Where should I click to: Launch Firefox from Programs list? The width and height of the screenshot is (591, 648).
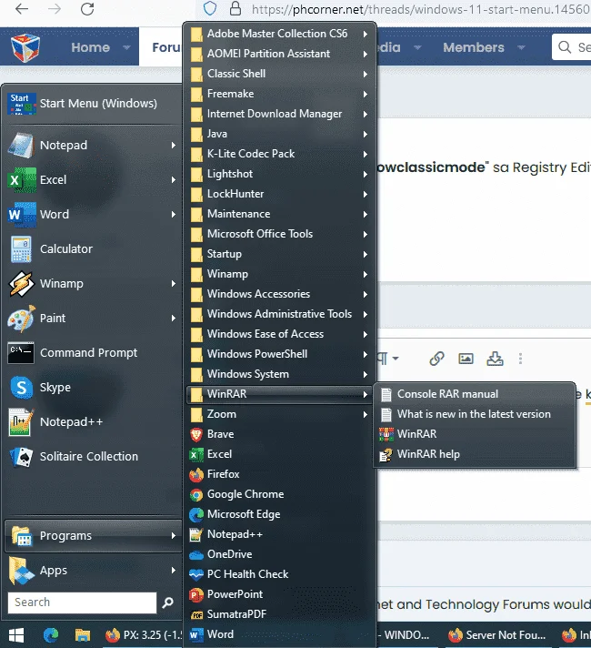point(280,474)
